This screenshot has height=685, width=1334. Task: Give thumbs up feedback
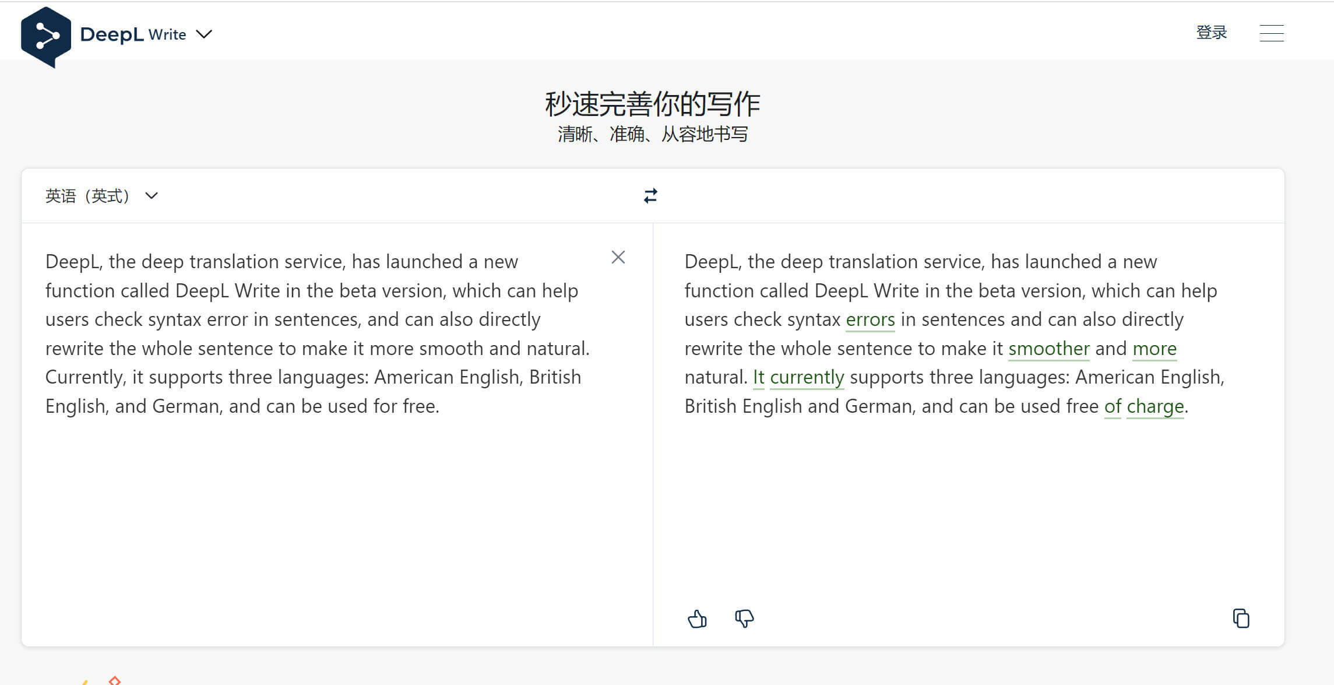[697, 619]
